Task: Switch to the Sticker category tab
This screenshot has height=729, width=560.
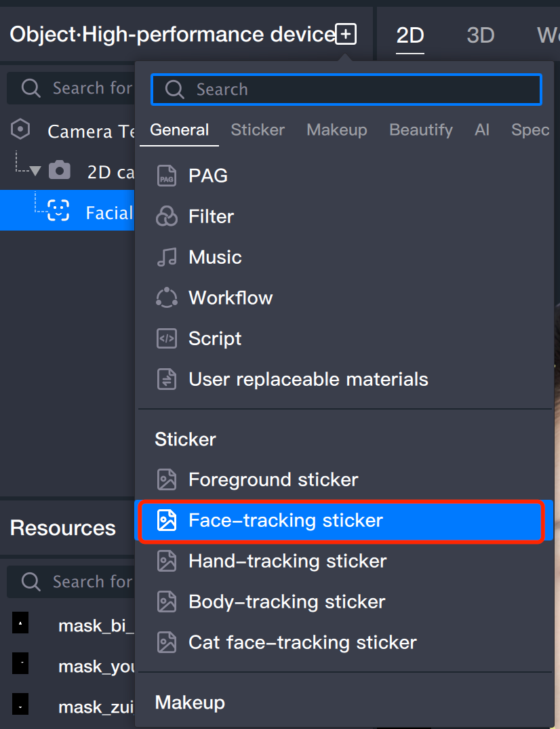Action: tap(258, 130)
